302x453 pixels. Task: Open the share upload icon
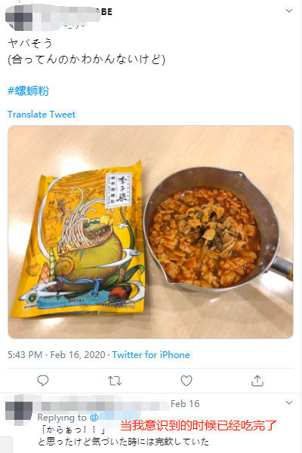(x=257, y=381)
